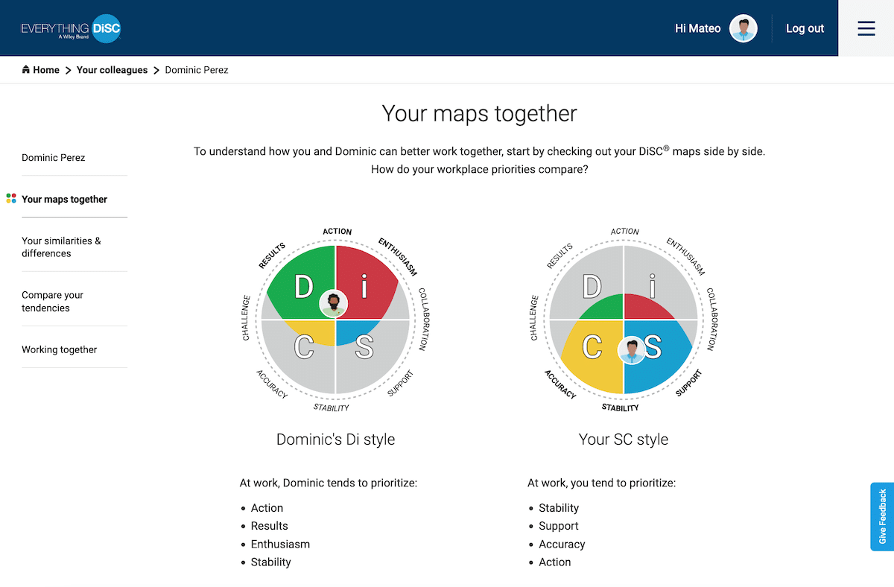Viewport: 894px width, 587px height.
Task: Click your avatar dot on the SC map
Action: coord(633,349)
